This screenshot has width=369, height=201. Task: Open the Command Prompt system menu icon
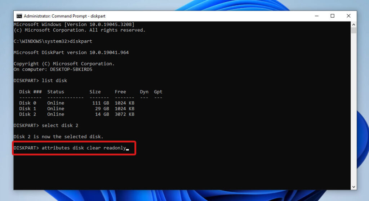pos(19,16)
